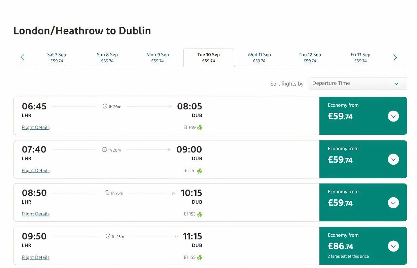Show Flight Details for the 09:50 departure

coord(36,258)
